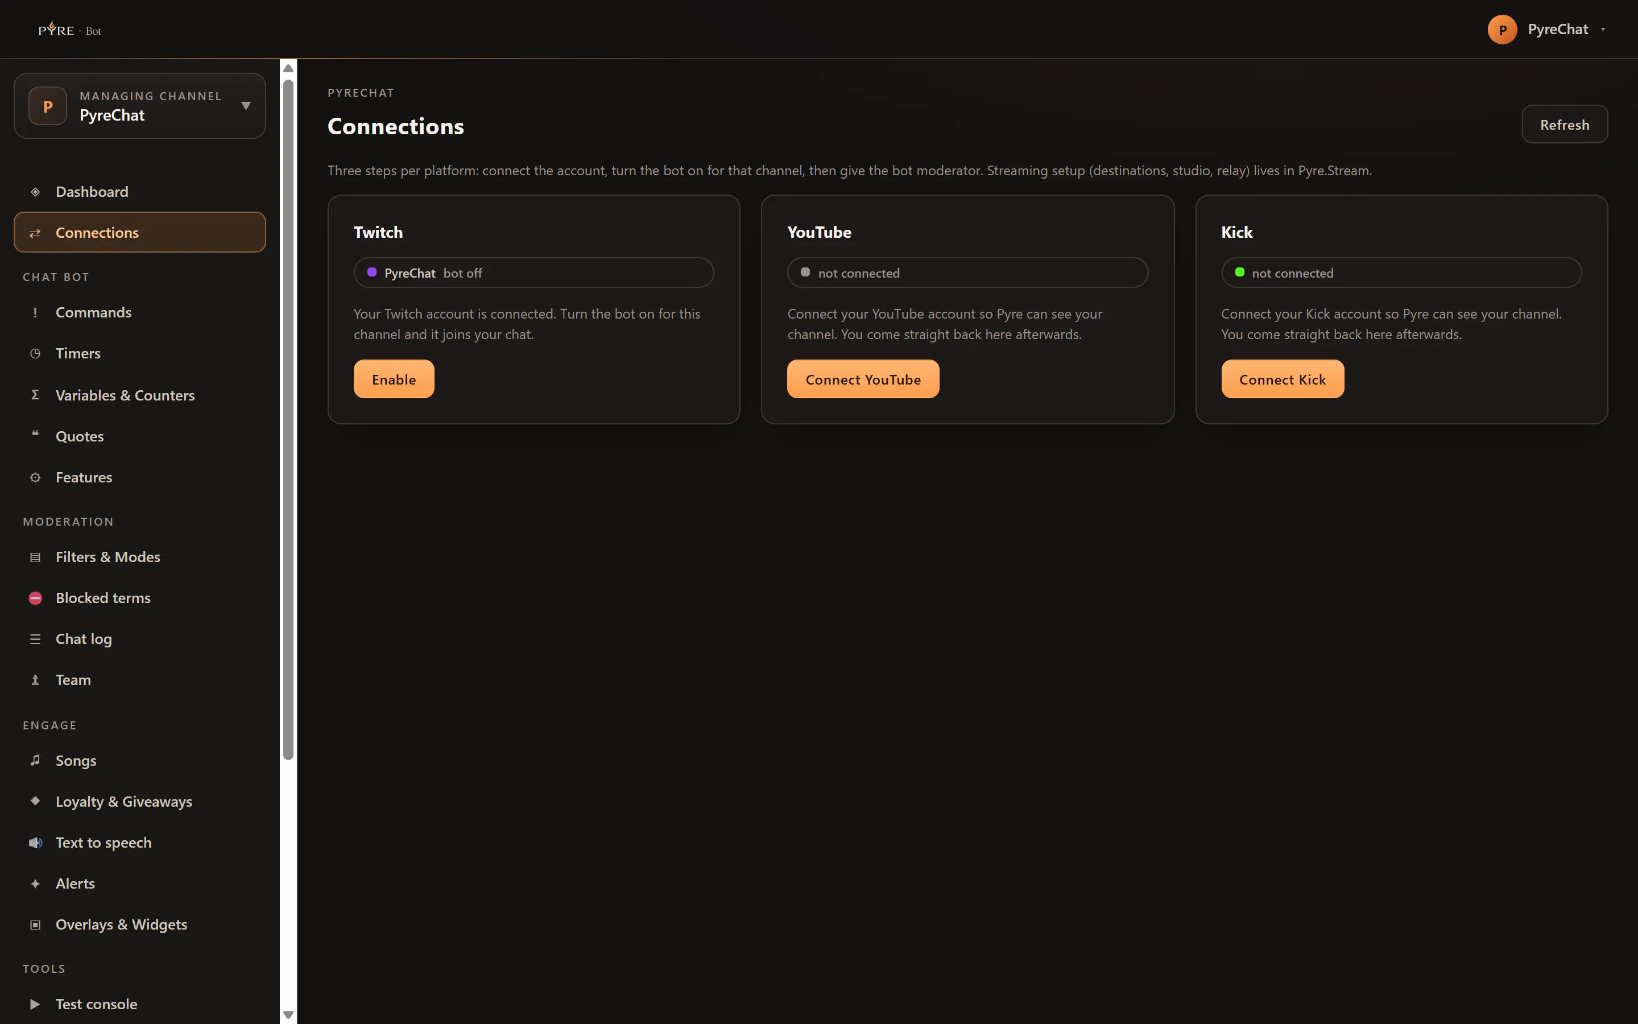Click the sidebar scrollbar thumb
This screenshot has width=1638, height=1024.
pyautogui.click(x=288, y=420)
